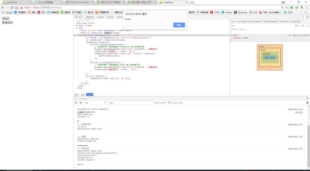Click the Styles Filter input field
The image size is (310, 171).
click(x=261, y=26)
